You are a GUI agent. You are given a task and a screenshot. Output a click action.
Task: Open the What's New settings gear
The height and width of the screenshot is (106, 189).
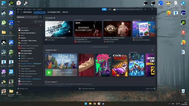pyautogui.click(x=54, y=18)
